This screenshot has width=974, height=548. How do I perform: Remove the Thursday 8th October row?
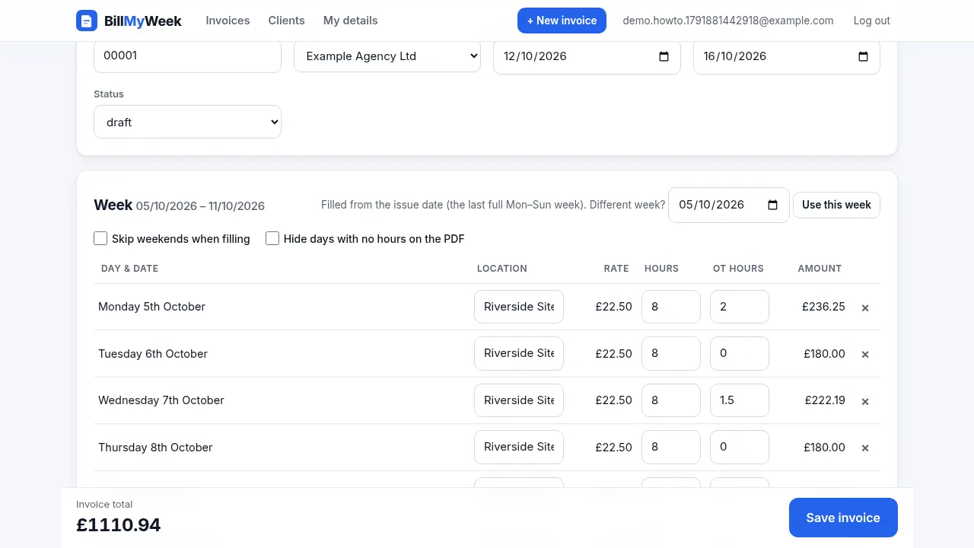pos(865,448)
